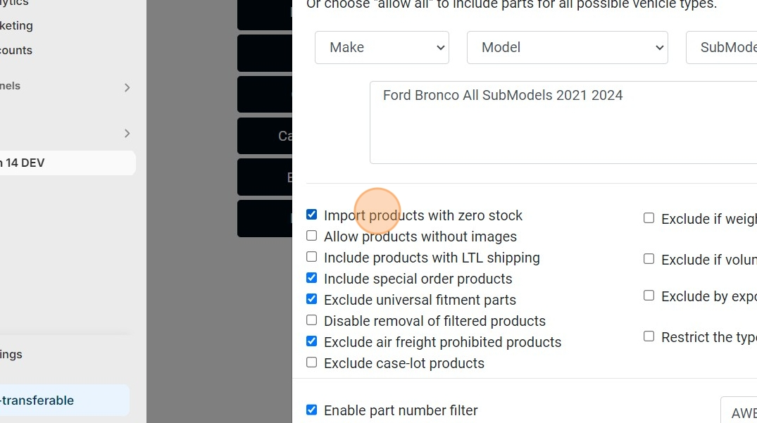Check Disable removal of filtered products
Viewport: 757px width, 423px height.
tap(312, 320)
